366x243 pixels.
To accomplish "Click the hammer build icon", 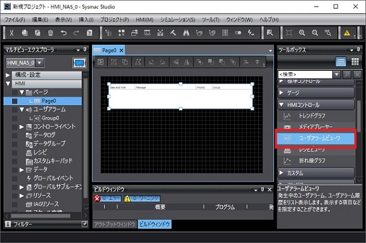I will click(173, 33).
